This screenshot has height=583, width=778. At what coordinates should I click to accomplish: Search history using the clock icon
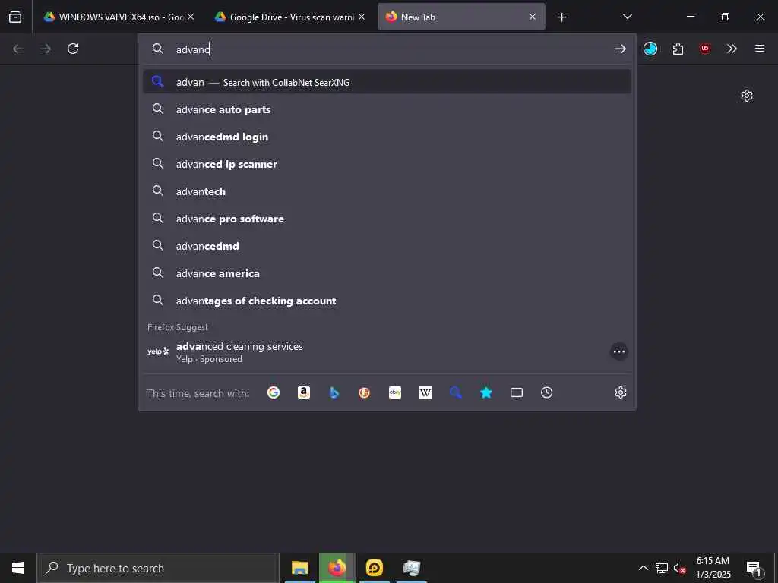pos(547,392)
